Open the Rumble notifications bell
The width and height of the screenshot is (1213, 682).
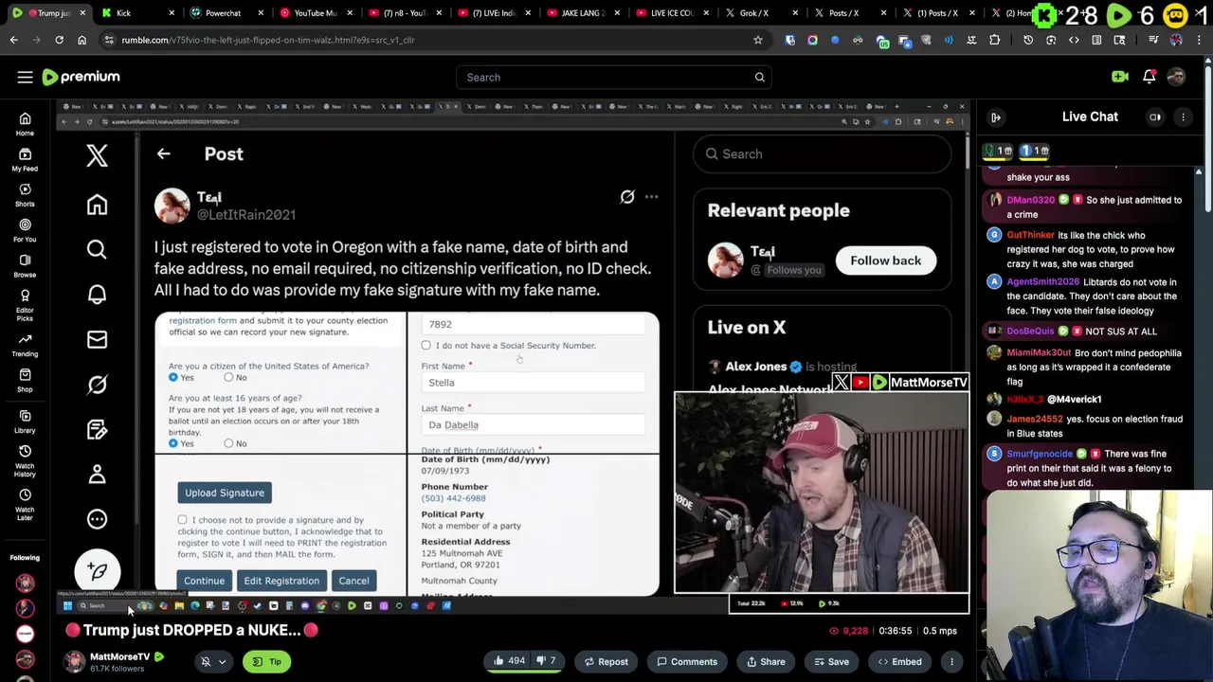[x=1149, y=77]
